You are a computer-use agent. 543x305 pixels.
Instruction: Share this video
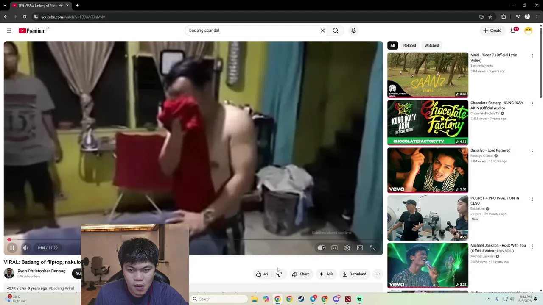301,274
